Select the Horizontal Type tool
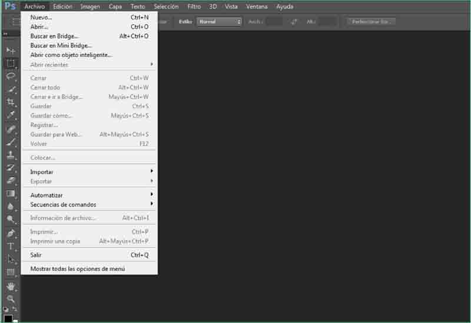The width and height of the screenshot is (471, 323). tap(10, 246)
